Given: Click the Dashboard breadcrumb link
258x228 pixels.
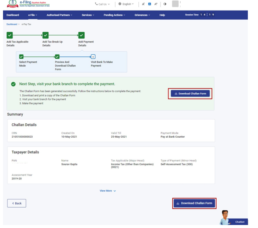Looking at the screenshot, I should (x=12, y=24).
